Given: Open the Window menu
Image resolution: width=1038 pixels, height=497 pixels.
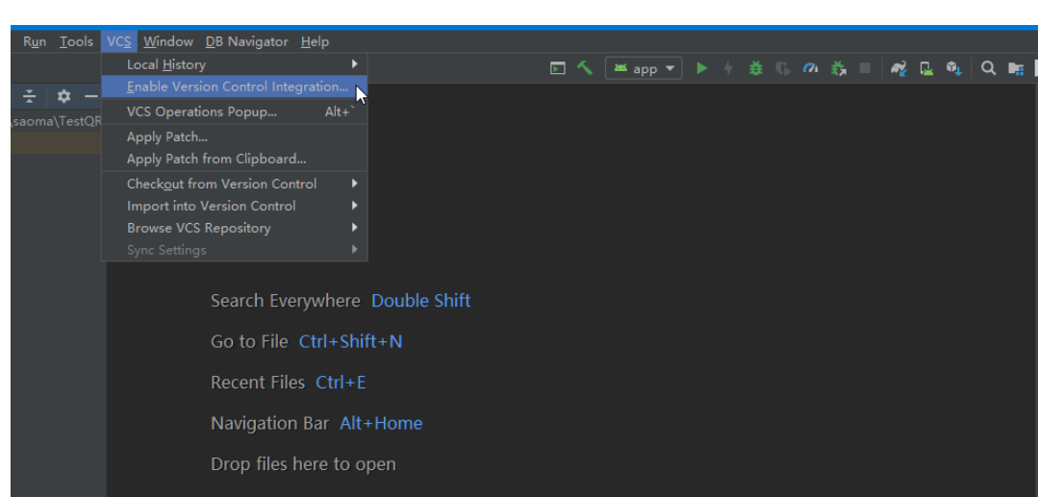Looking at the screenshot, I should (x=168, y=41).
